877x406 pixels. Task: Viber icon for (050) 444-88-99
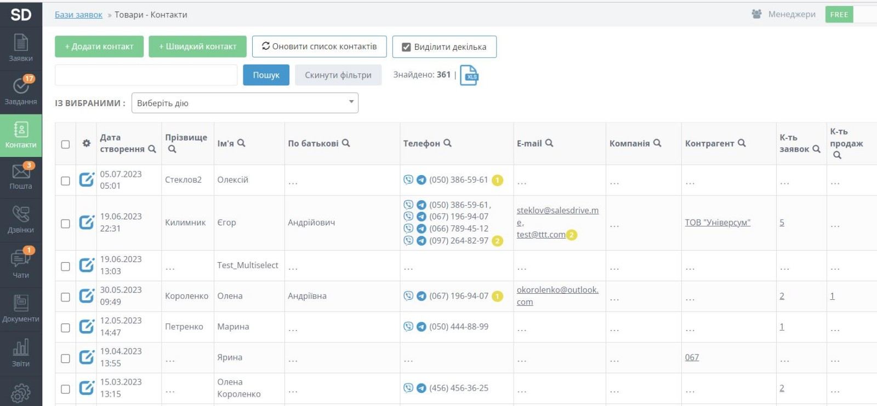[x=408, y=326]
